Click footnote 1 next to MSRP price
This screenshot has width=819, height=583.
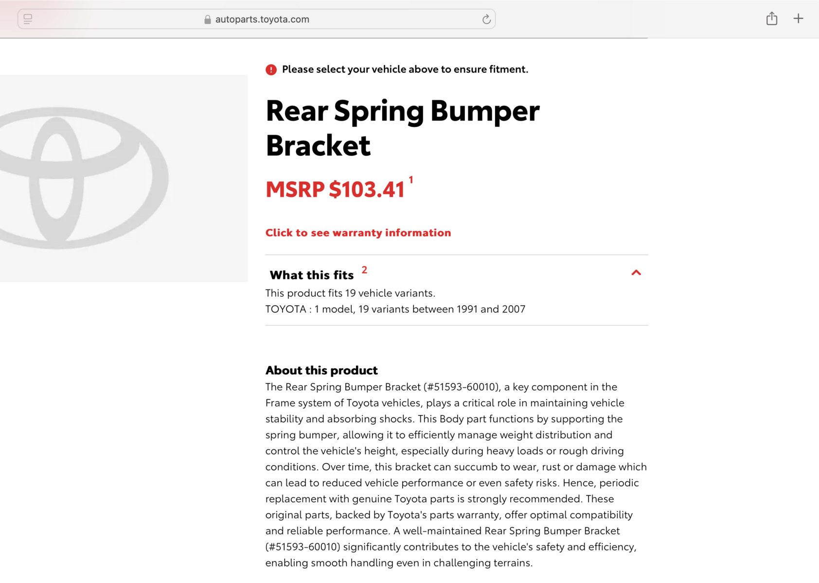411,180
